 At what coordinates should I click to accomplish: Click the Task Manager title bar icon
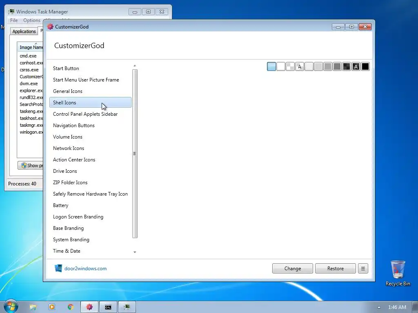pos(11,11)
